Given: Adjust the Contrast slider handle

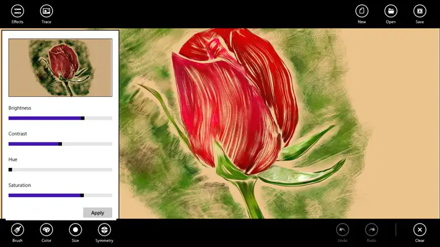Looking at the screenshot, I should click(x=60, y=144).
